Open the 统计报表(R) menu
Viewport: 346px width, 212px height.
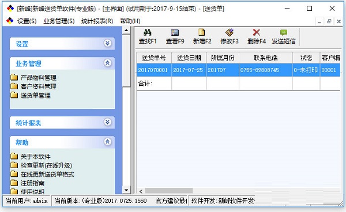[x=97, y=21]
